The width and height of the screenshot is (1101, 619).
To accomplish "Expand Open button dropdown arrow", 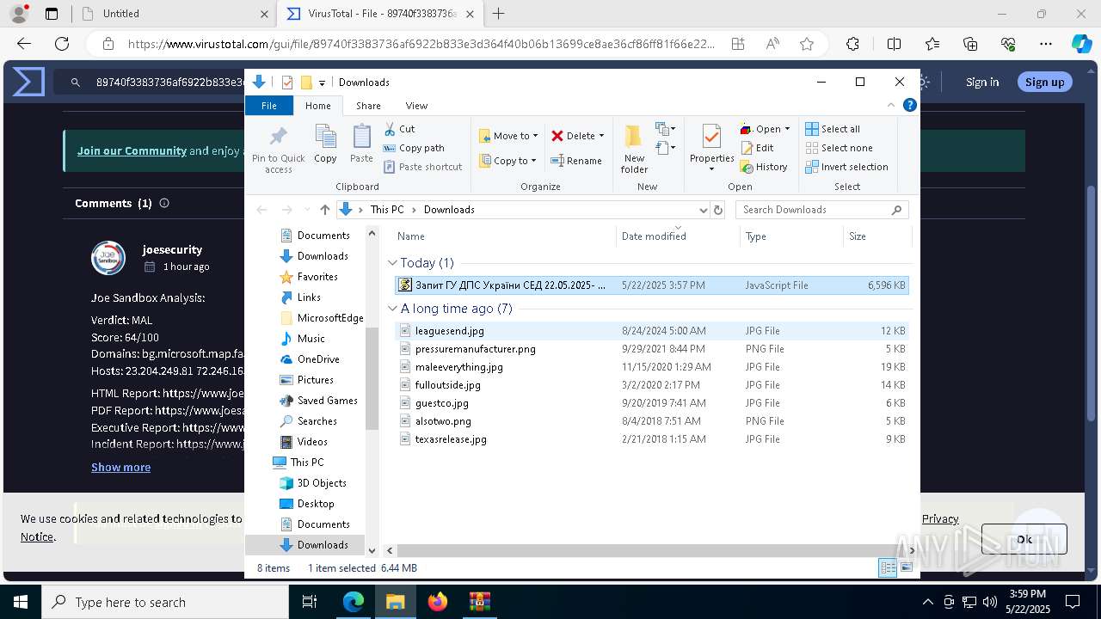I will (787, 129).
